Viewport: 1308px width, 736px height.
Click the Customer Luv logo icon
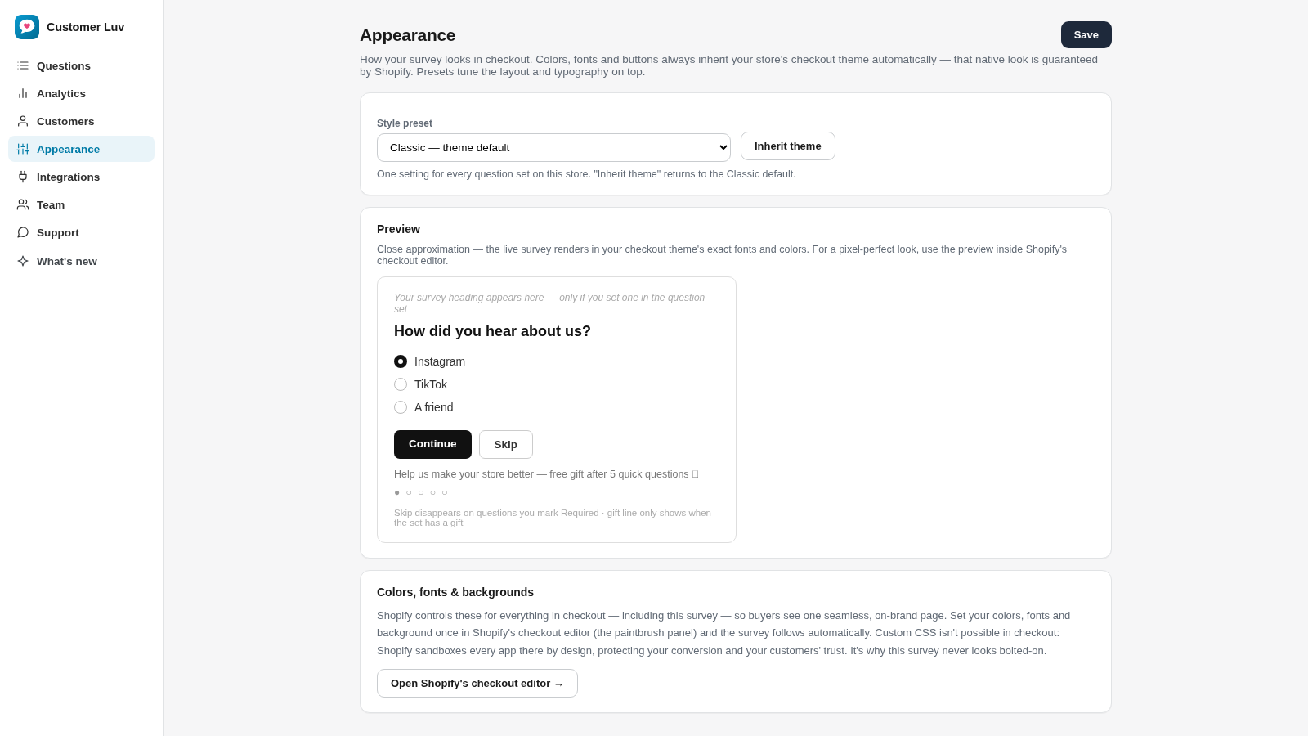click(x=27, y=27)
